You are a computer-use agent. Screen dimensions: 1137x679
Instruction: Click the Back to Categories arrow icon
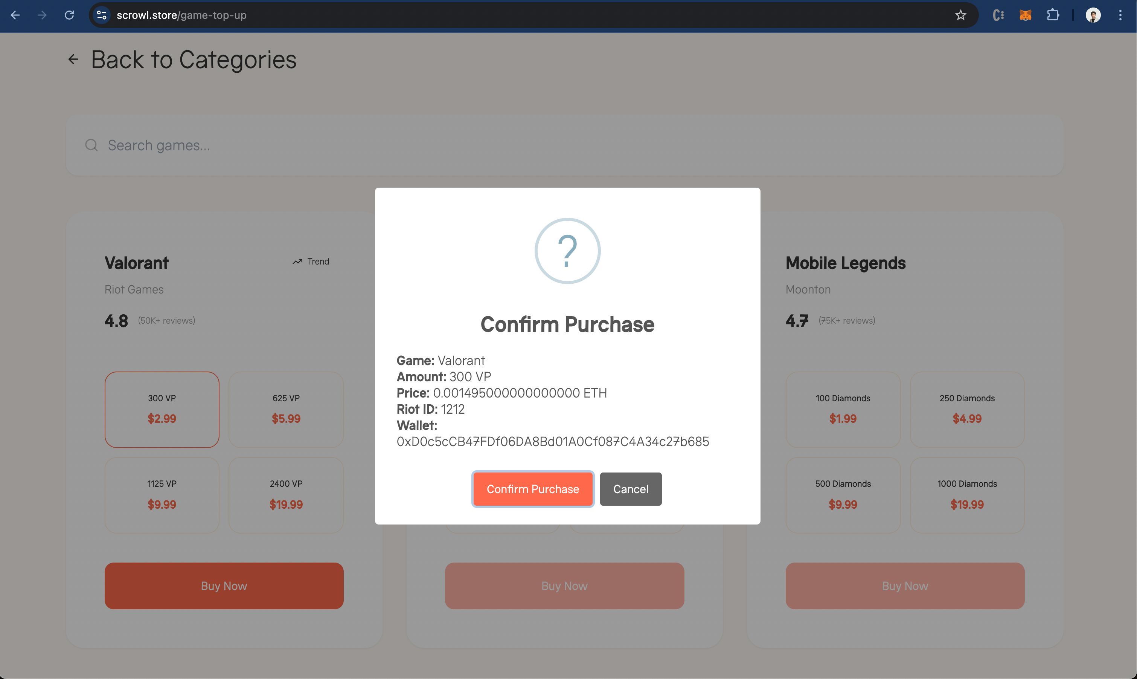click(x=73, y=59)
